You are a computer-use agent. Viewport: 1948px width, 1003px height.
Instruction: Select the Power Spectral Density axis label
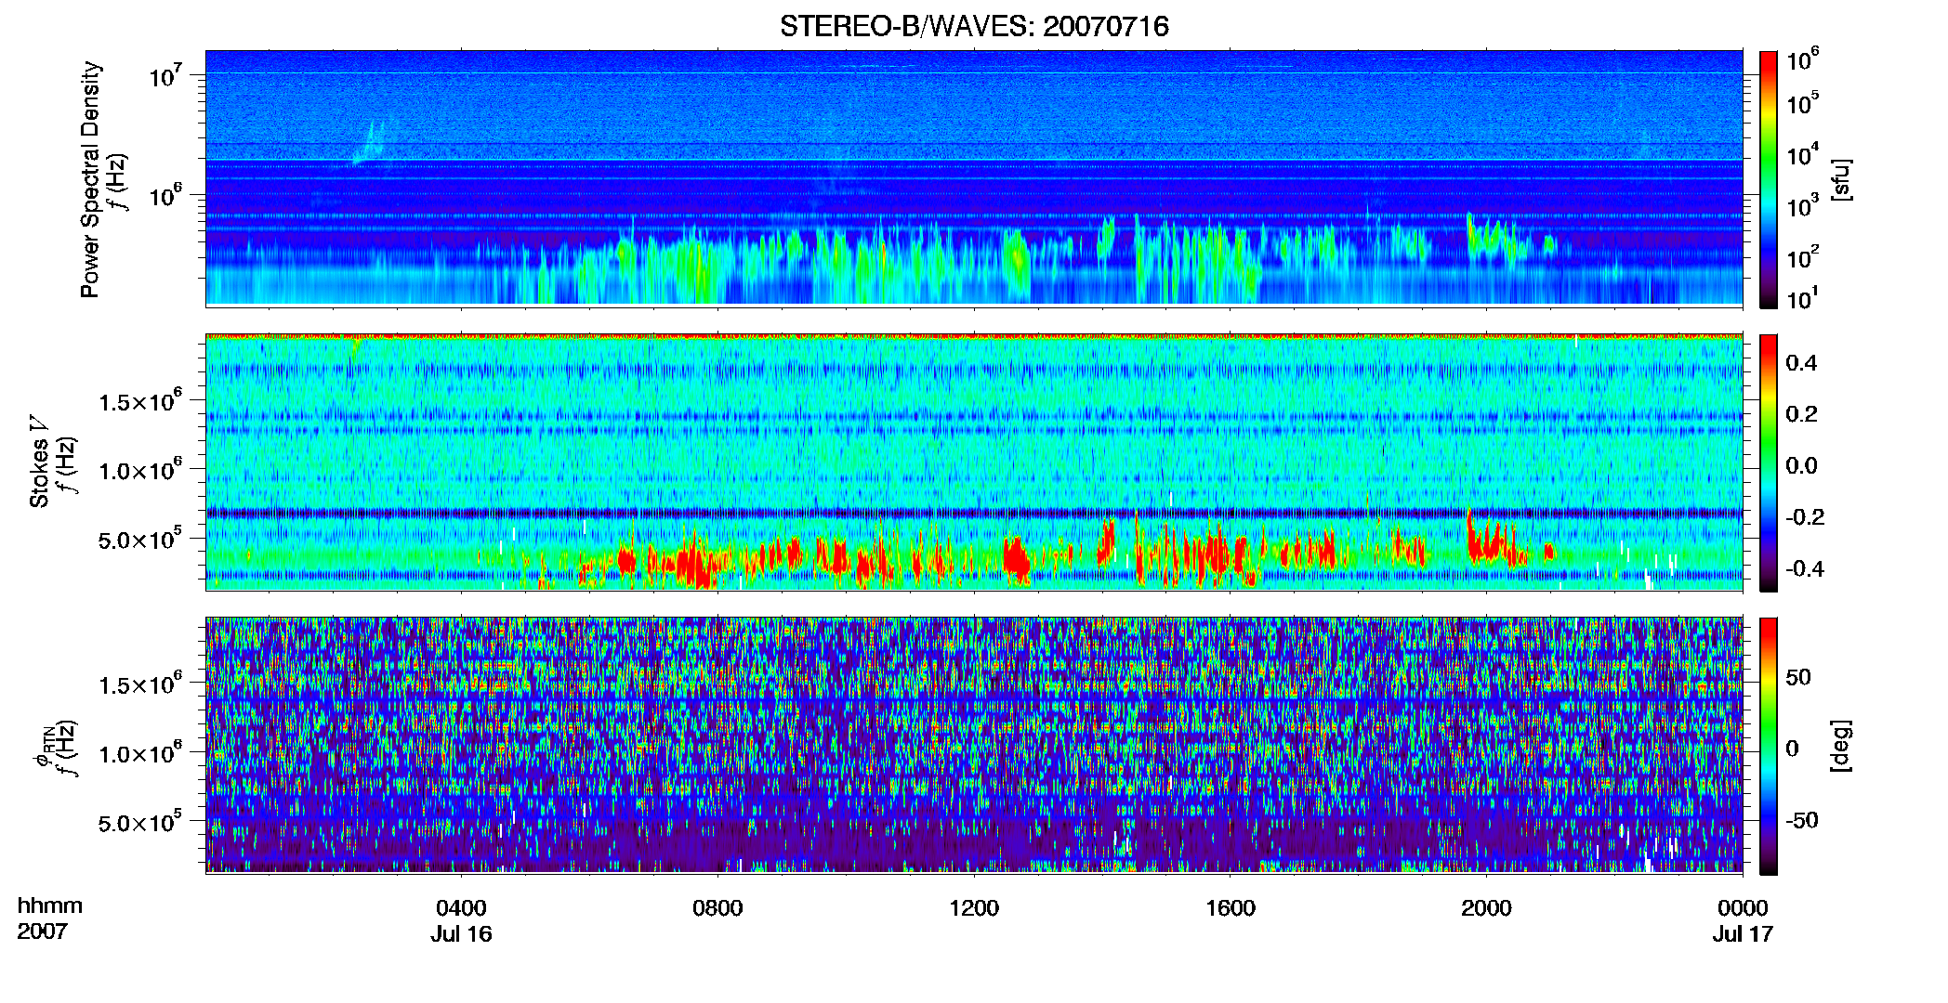click(90, 179)
